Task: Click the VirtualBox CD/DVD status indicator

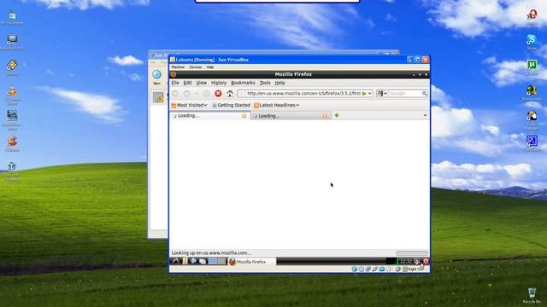Action: pyautogui.click(x=361, y=269)
